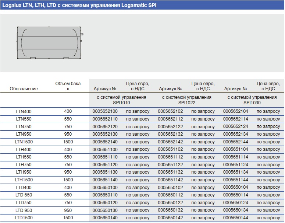
Task: Click article number 0005650144
Action: point(236,218)
